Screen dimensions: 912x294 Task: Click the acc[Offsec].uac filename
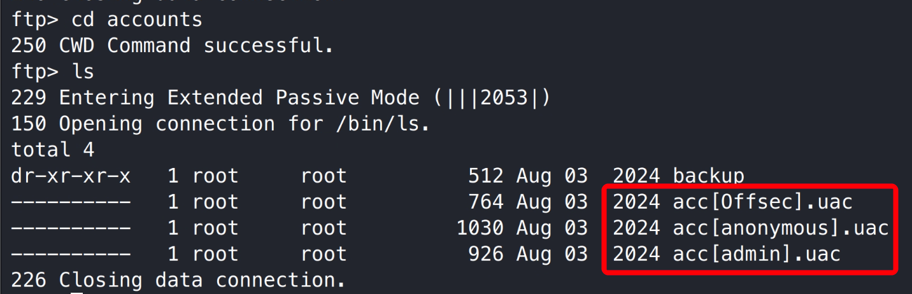tap(762, 202)
